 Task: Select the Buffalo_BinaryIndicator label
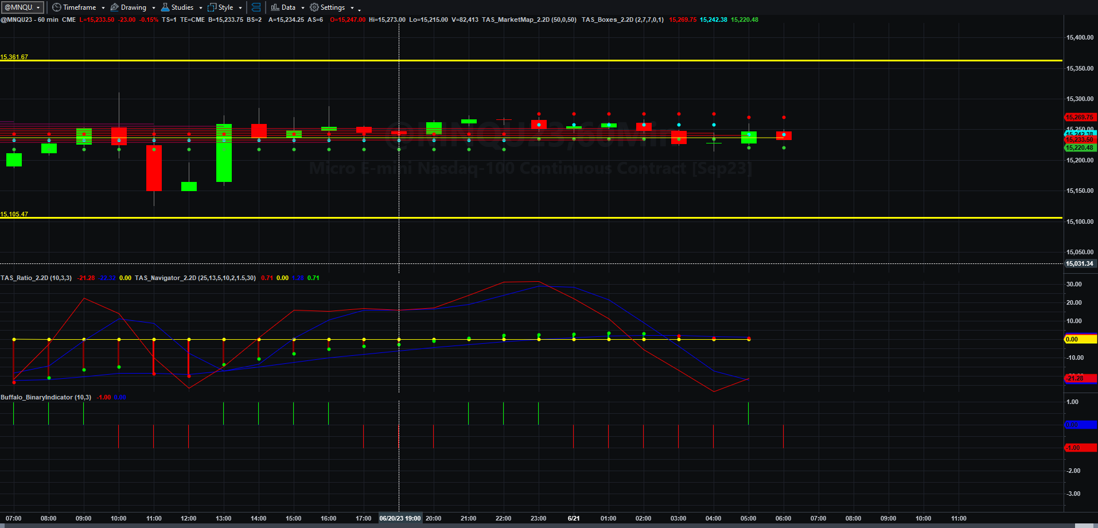(x=46, y=397)
